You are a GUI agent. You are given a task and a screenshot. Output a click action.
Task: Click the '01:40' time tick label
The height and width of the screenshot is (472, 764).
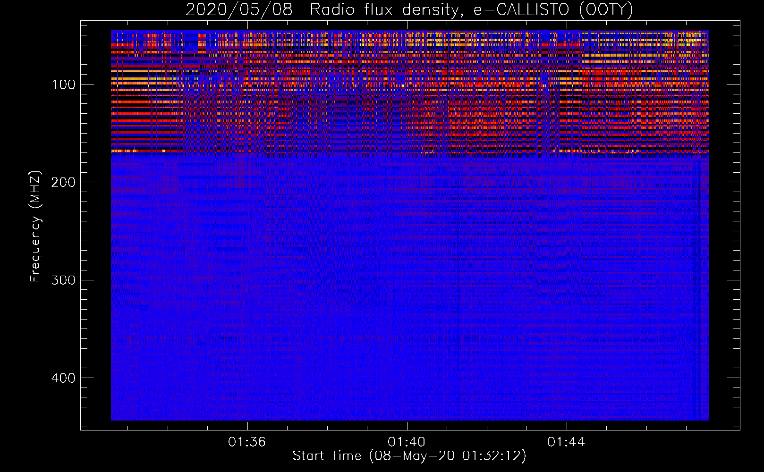pyautogui.click(x=407, y=442)
